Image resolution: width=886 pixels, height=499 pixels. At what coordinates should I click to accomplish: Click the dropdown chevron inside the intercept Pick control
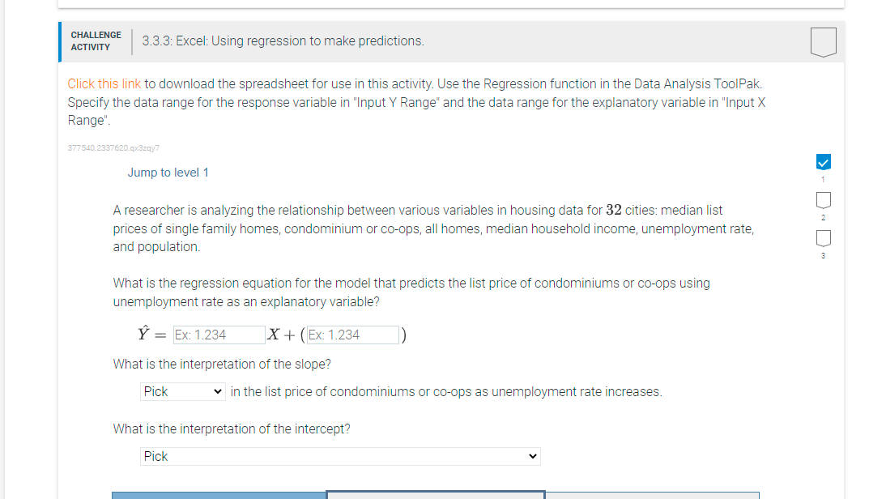click(x=531, y=456)
